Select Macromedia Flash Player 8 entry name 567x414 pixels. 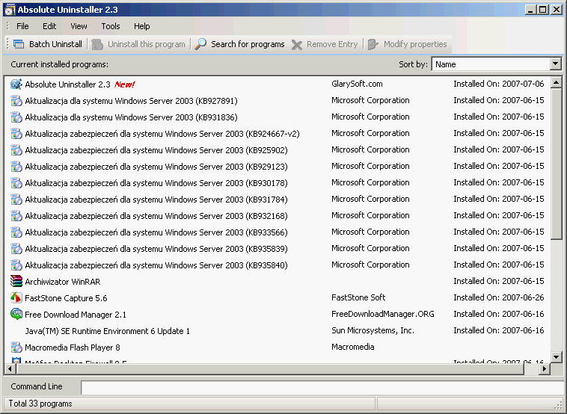point(73,347)
